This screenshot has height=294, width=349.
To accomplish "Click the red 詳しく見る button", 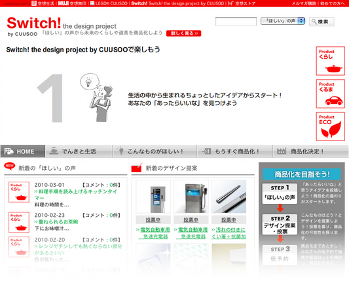I will (x=183, y=33).
